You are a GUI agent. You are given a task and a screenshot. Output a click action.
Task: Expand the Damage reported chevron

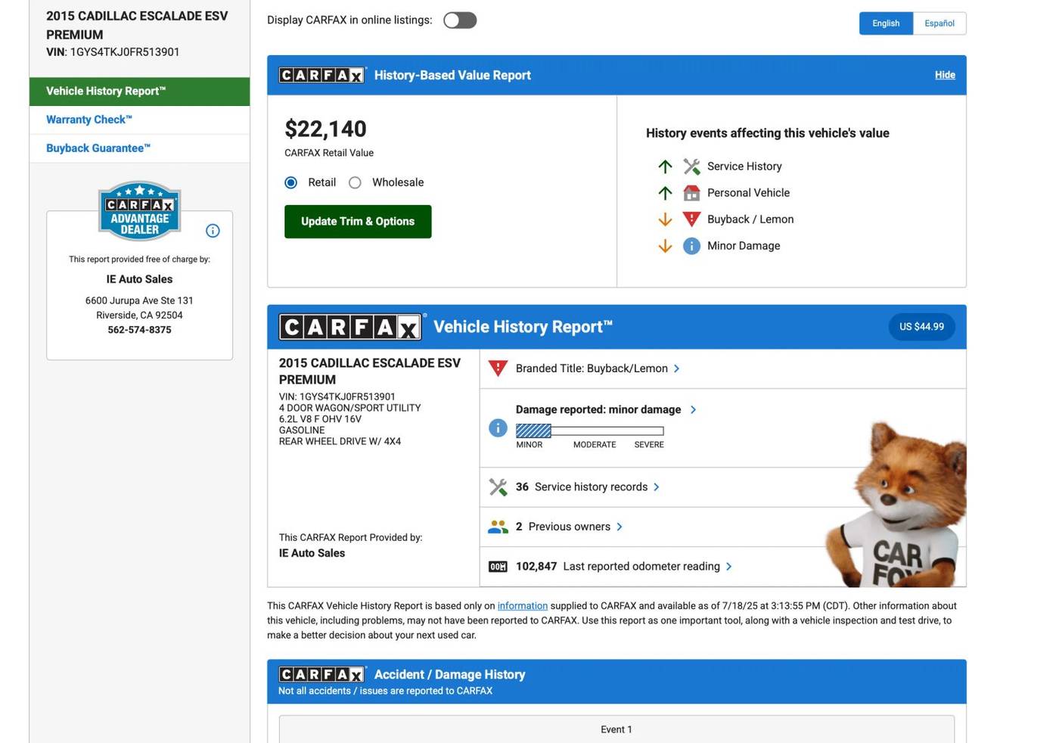click(x=693, y=409)
